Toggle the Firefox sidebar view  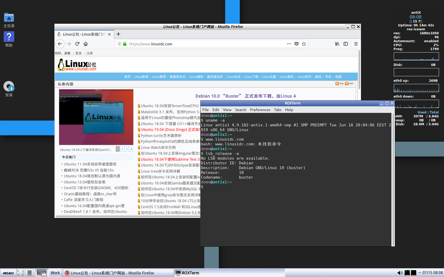345,44
